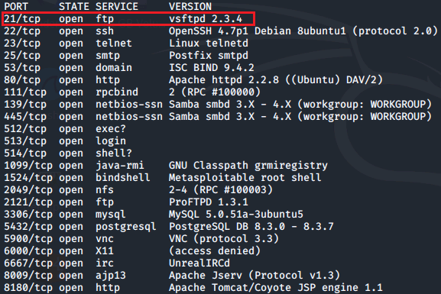The image size is (441, 294).
Task: Select the Postfix smtpd version text
Action: 209,56
